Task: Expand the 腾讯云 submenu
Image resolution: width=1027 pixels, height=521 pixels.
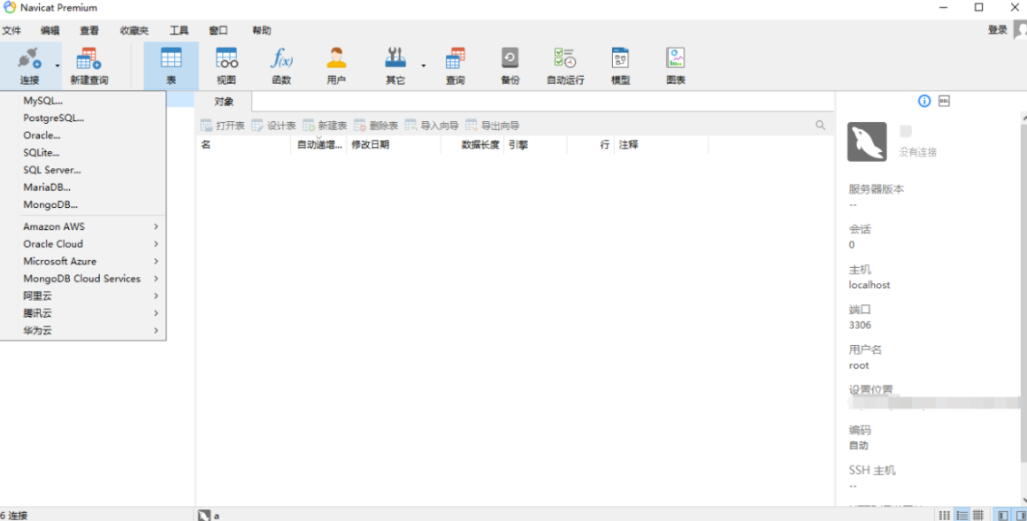Action: [83, 313]
